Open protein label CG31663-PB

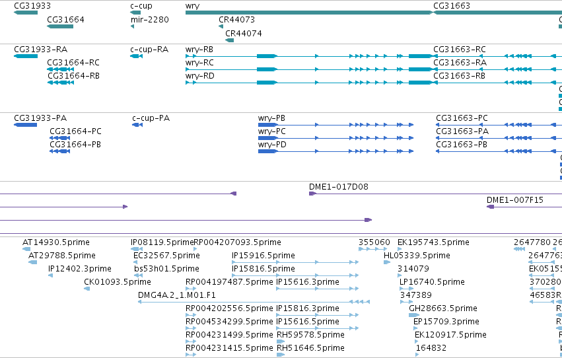(x=462, y=145)
